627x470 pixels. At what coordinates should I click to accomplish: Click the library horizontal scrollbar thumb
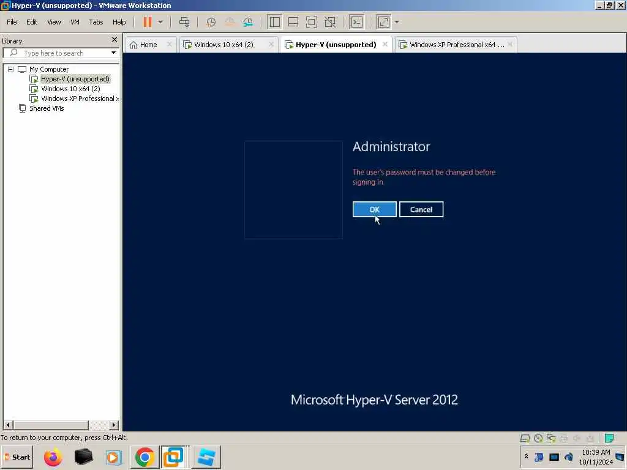click(x=51, y=425)
